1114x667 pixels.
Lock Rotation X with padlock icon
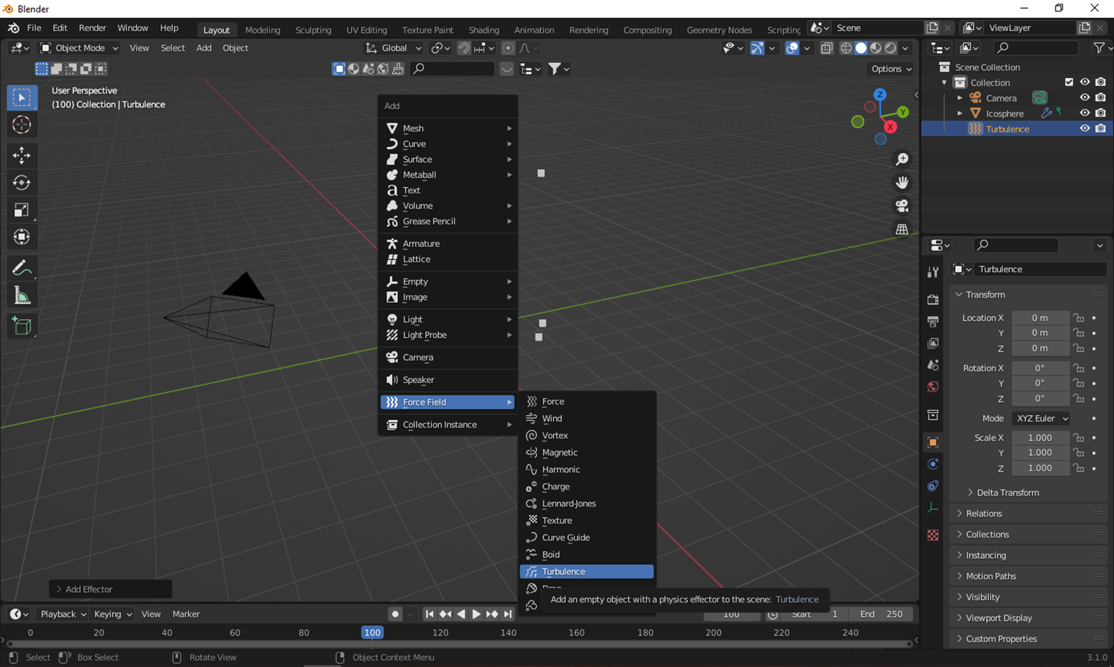tap(1079, 368)
